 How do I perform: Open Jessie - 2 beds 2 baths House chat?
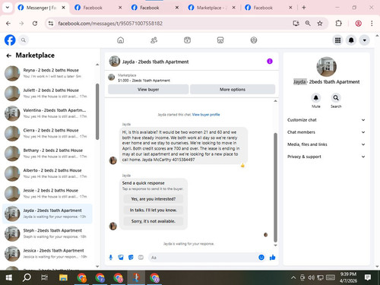(x=48, y=193)
